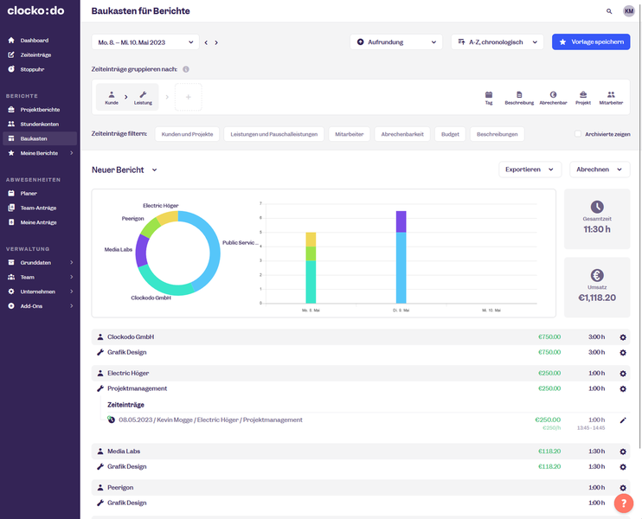Add grouping by Tag (day)
The width and height of the screenshot is (642, 519).
coord(489,98)
